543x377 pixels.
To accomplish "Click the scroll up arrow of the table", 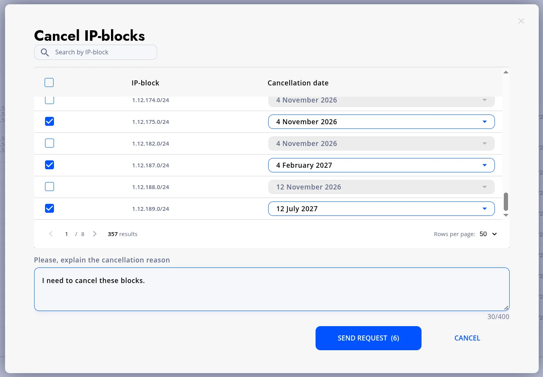I will 506,72.
